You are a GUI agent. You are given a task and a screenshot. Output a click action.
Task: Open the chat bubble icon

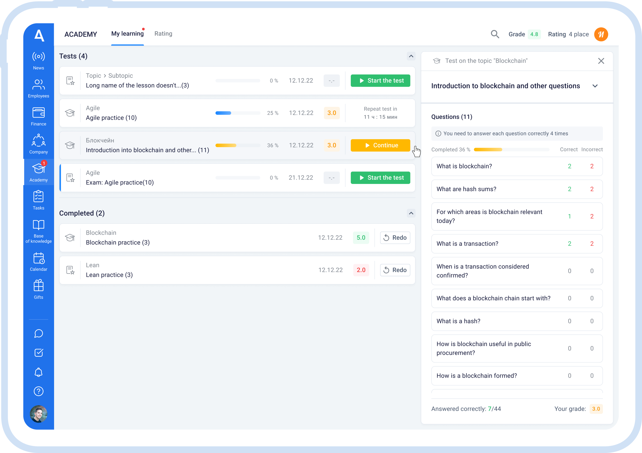(x=39, y=334)
